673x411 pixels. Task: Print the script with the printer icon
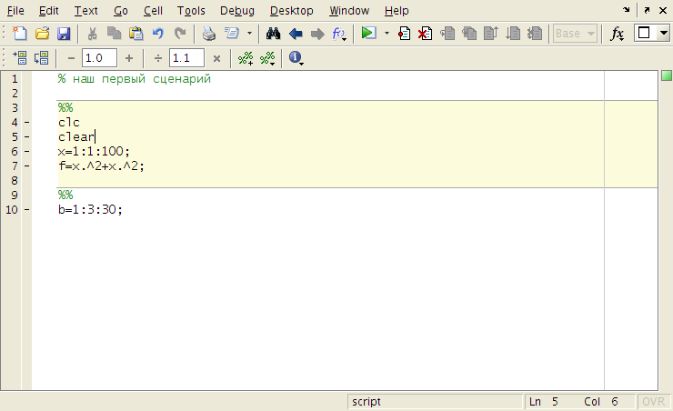[209, 33]
